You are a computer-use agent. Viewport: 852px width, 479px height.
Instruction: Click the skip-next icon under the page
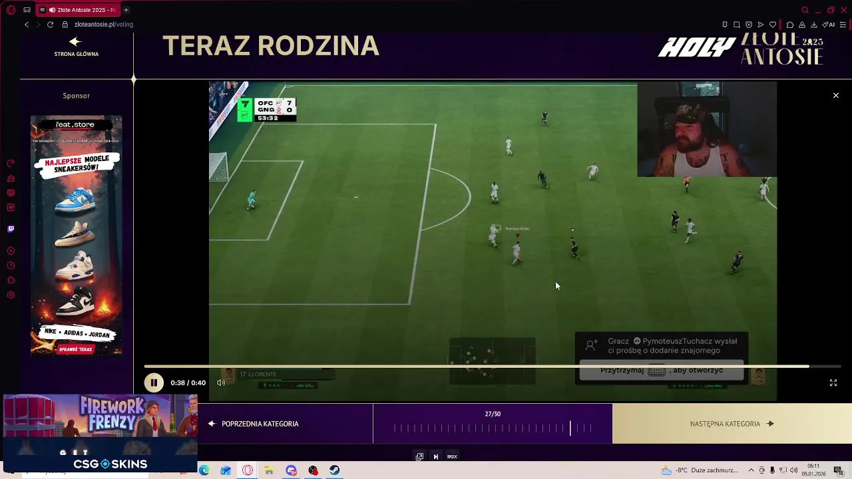coord(435,456)
